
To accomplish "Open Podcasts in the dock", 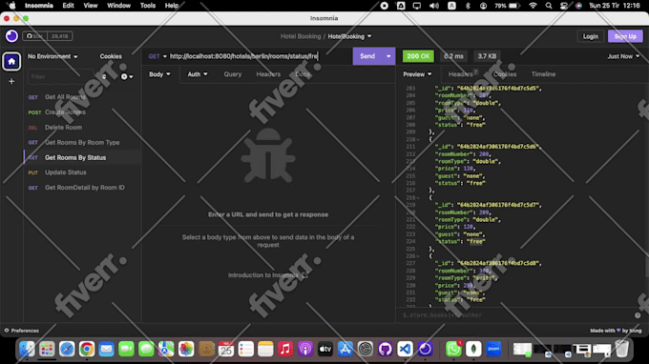I will [x=305, y=349].
